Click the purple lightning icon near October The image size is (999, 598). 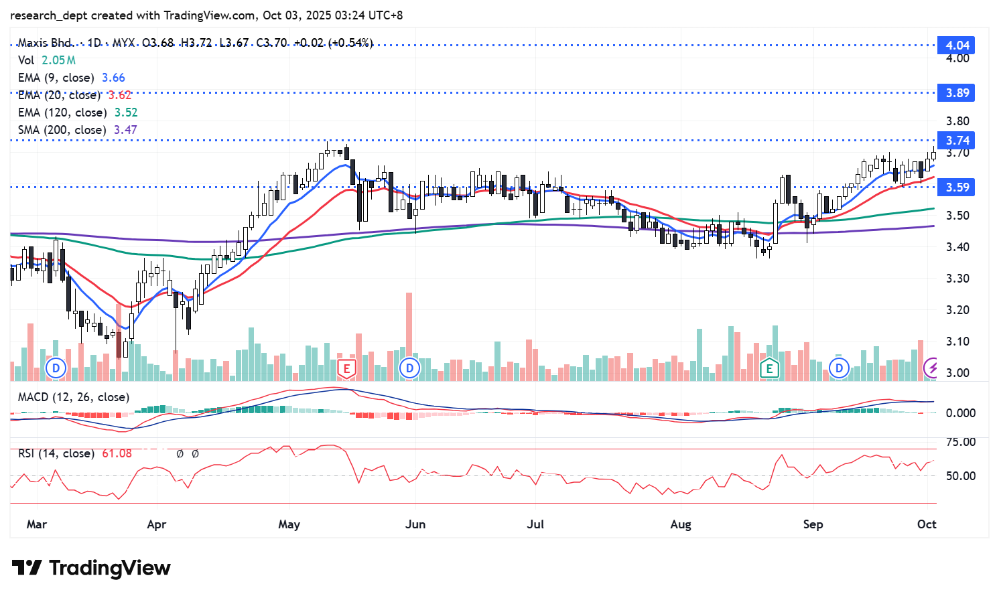[931, 368]
